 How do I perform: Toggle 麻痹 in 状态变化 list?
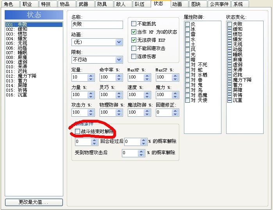230,60
